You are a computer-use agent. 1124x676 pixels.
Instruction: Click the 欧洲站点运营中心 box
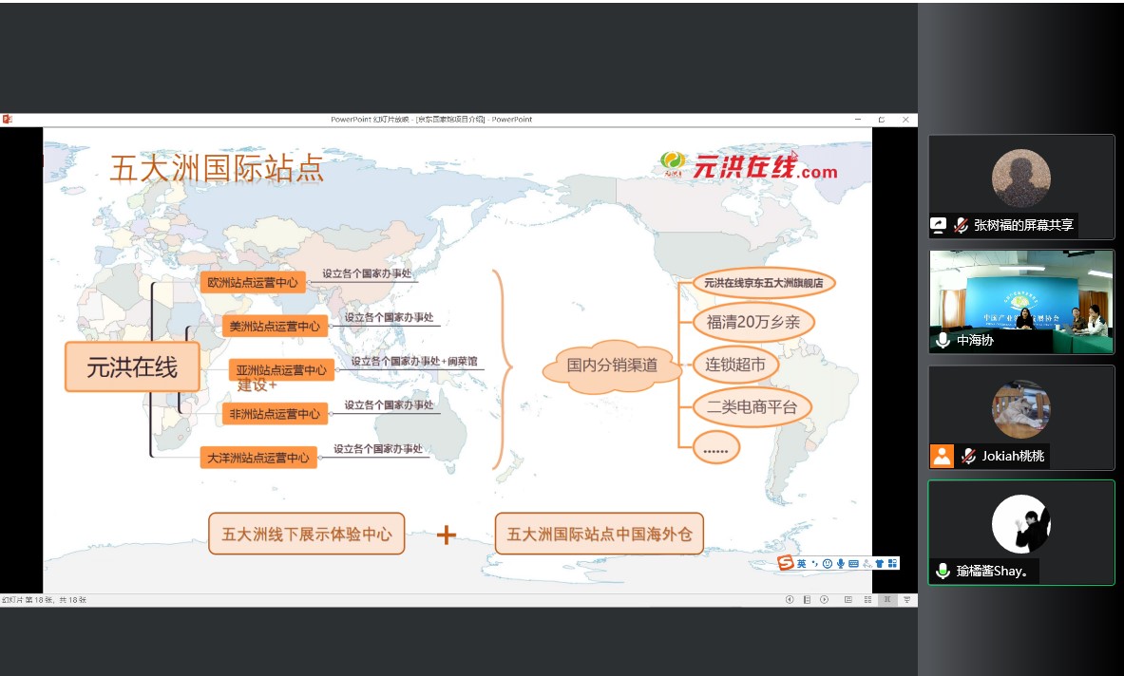tap(253, 282)
